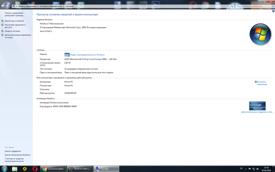Click shield icon next to Изменить параметры
The height and width of the screenshot is (172, 275).
tap(255, 82)
